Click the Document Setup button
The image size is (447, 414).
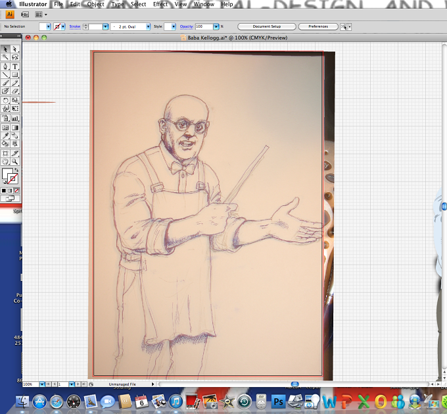[x=267, y=26]
